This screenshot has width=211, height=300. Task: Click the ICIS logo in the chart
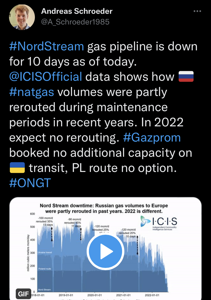click(x=159, y=223)
